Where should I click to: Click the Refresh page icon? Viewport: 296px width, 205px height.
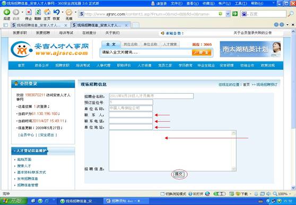pos(38,12)
